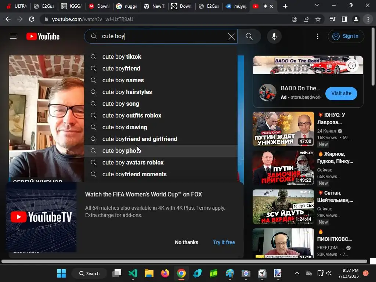376x282 pixels.
Task: Open the ad info icon
Action: click(x=352, y=65)
